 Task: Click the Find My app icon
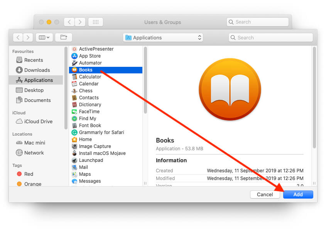[x=74, y=119]
